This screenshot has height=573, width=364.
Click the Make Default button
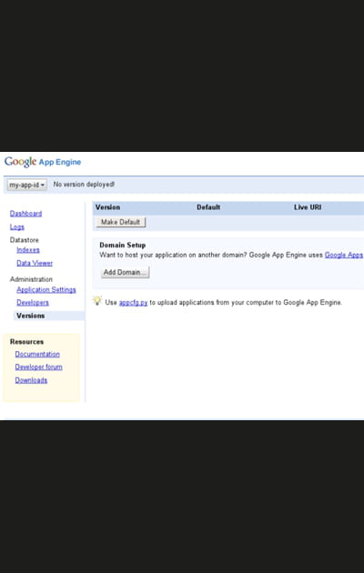point(121,222)
